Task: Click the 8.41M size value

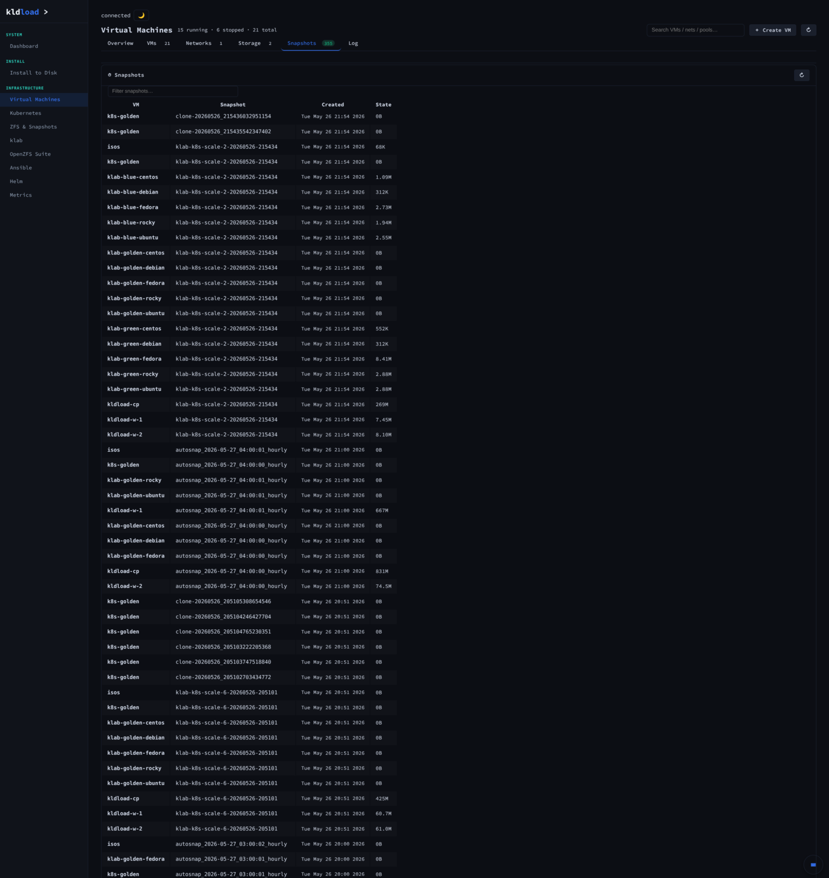Action: point(383,359)
